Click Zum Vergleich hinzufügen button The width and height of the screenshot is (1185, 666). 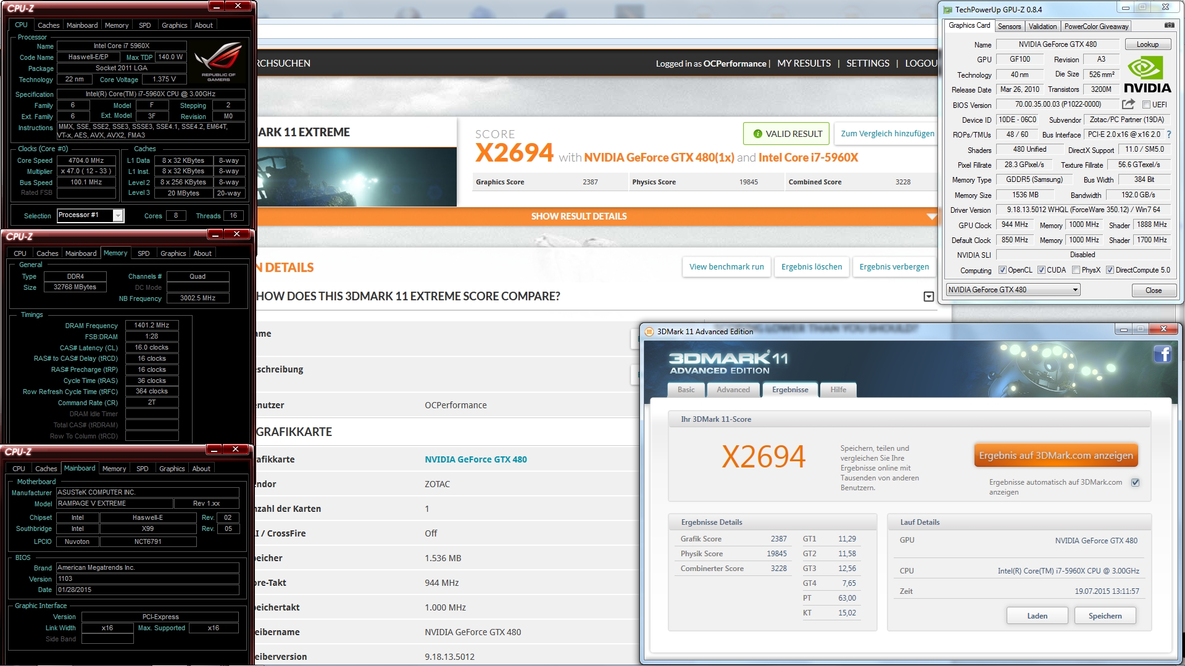(x=887, y=134)
